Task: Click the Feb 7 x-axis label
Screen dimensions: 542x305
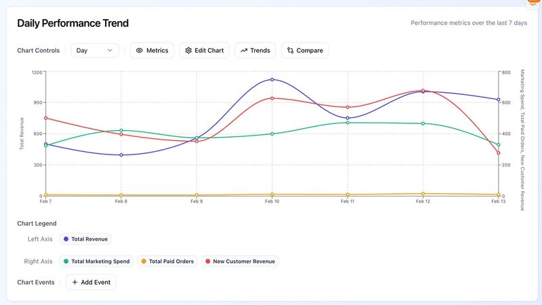Action: [x=45, y=201]
